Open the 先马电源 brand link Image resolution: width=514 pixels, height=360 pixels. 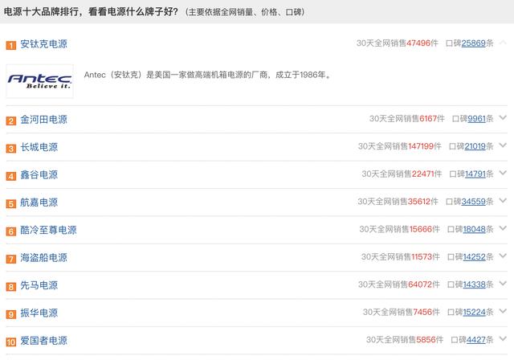(39, 285)
